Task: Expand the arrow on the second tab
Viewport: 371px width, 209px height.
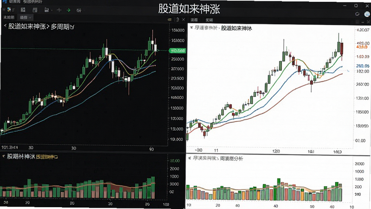Action: (x=30, y=18)
